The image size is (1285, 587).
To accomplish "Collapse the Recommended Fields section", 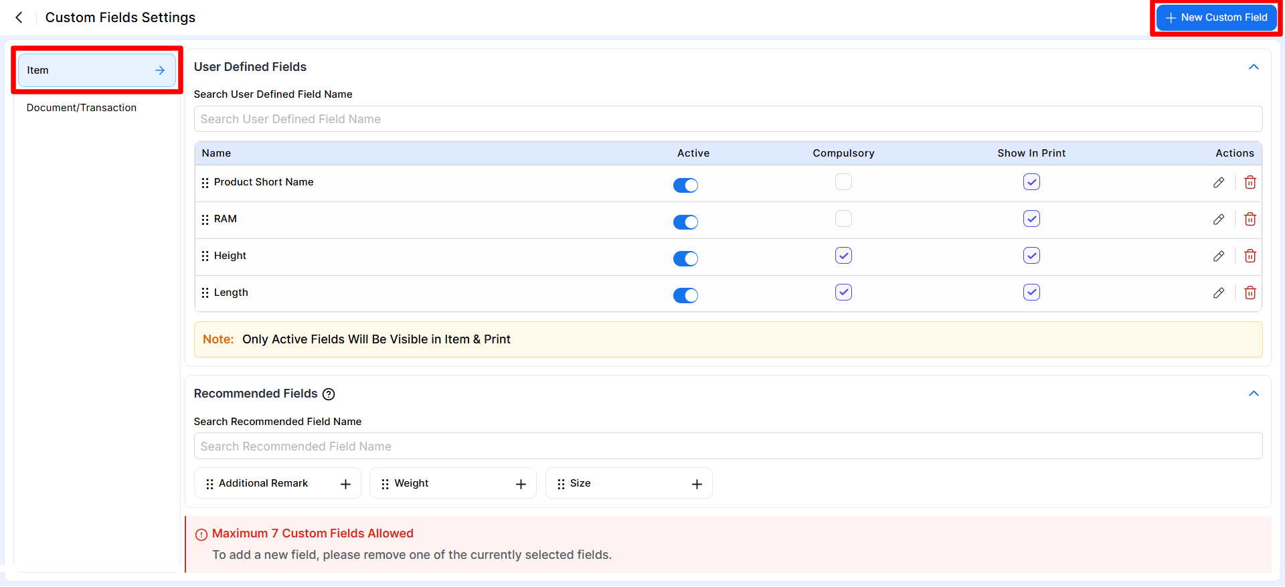I will 1254,394.
